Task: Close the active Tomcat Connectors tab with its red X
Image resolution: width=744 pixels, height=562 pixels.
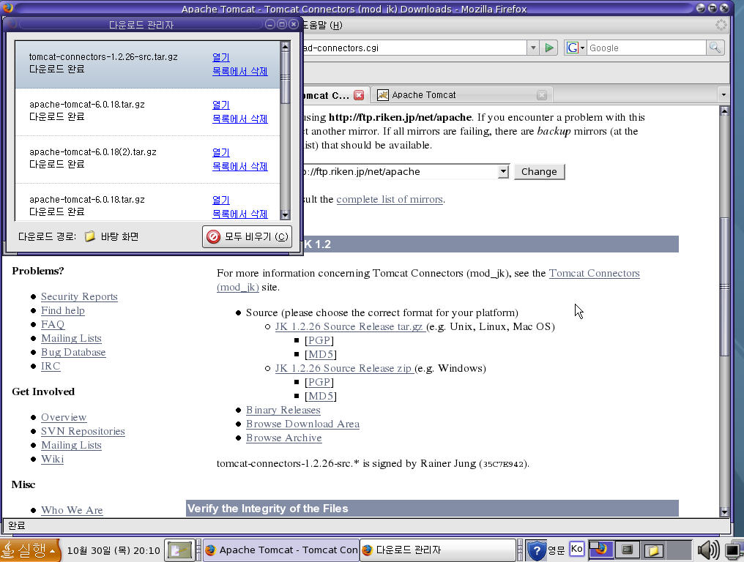Action: [x=360, y=95]
